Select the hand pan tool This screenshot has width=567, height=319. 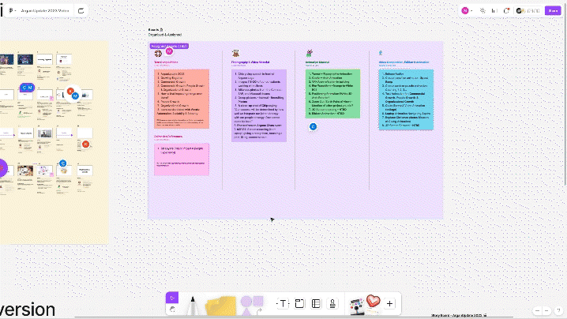172,310
